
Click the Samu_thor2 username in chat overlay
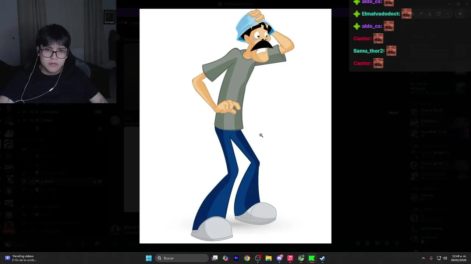(x=369, y=51)
